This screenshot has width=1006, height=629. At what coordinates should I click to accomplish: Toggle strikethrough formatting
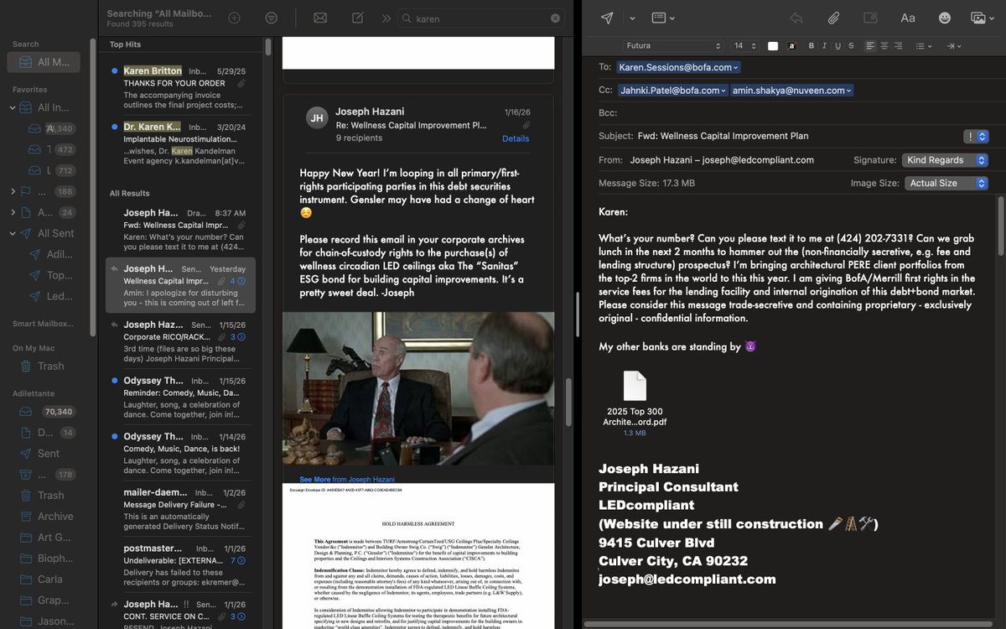click(x=852, y=46)
